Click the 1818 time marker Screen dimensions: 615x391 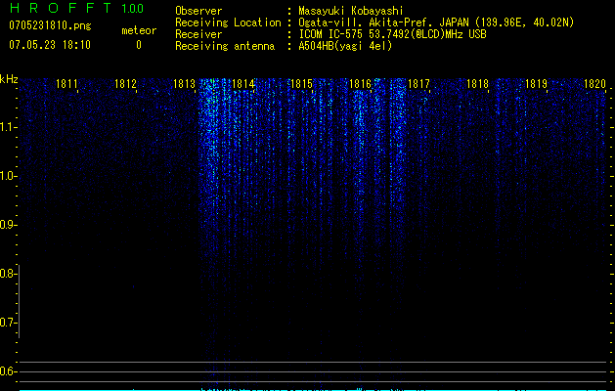(477, 84)
